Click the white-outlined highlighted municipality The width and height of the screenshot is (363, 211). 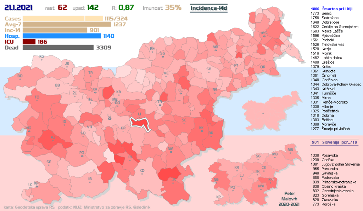141,123
